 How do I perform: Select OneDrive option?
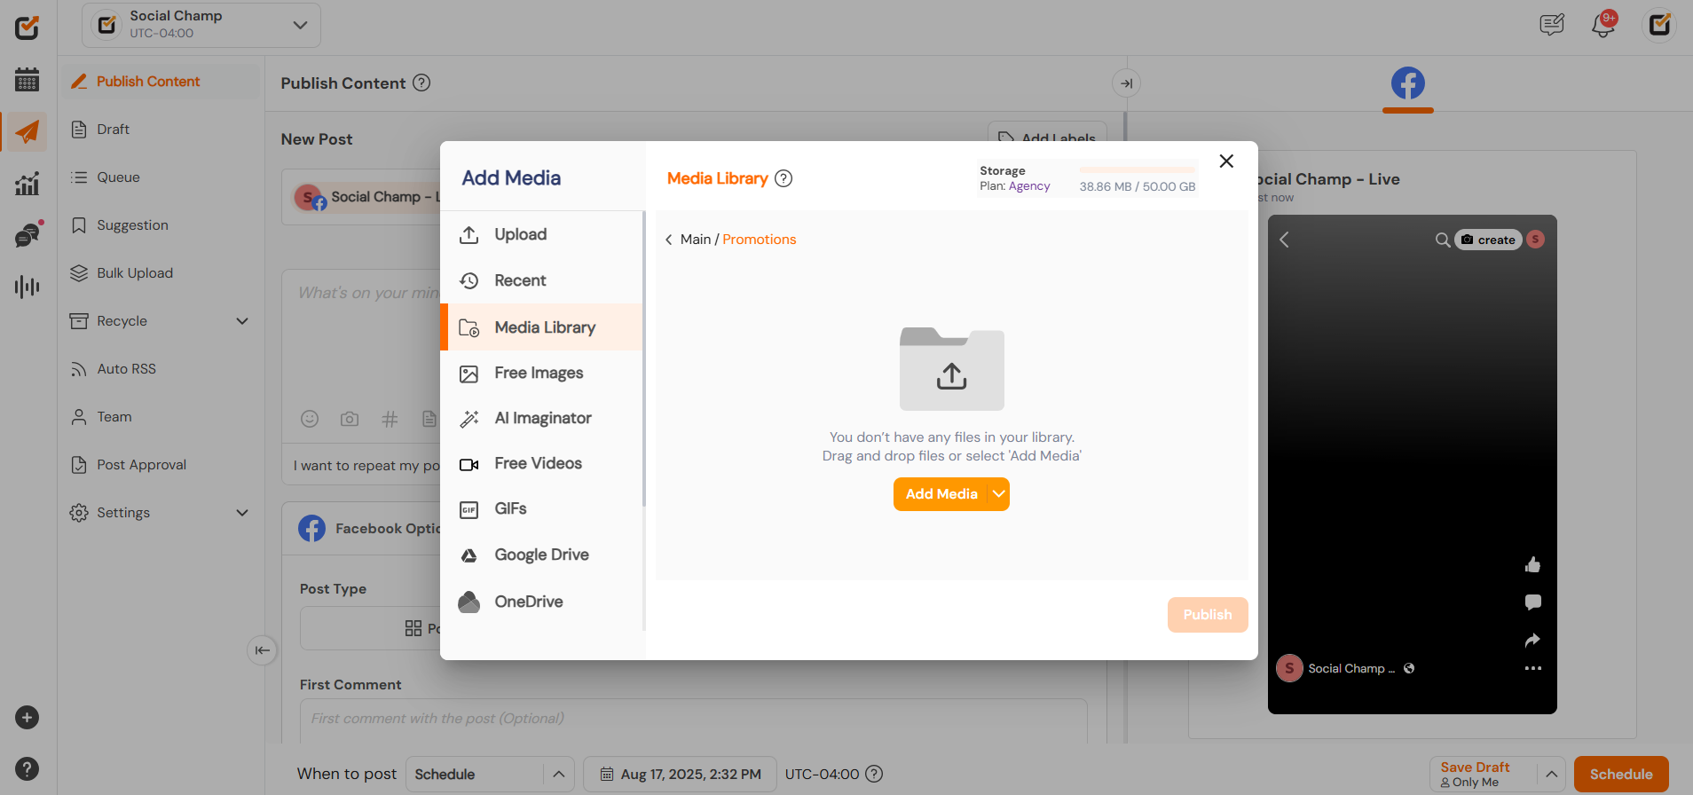click(541, 602)
